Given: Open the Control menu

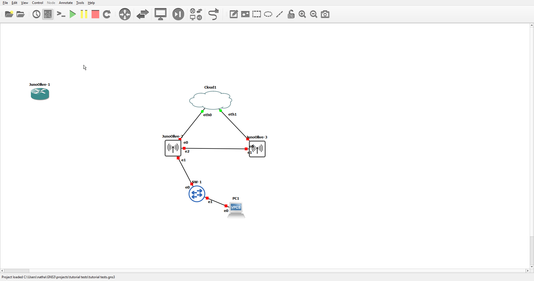Looking at the screenshot, I should [37, 3].
